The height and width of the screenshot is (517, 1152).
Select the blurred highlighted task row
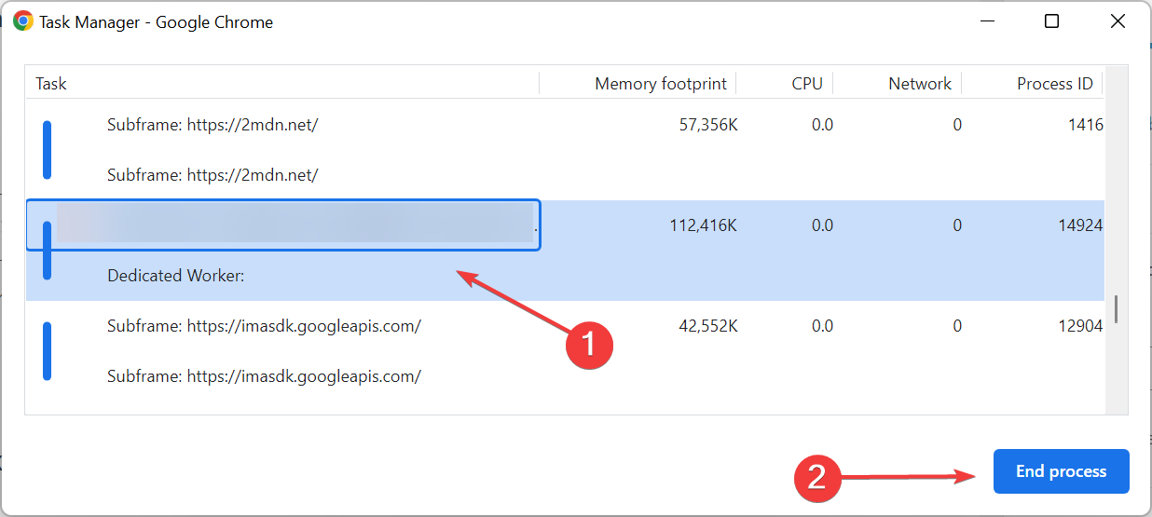click(565, 225)
